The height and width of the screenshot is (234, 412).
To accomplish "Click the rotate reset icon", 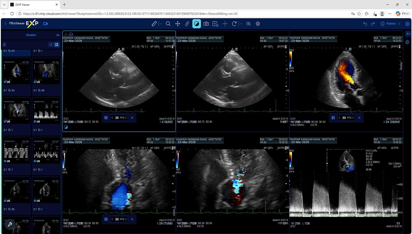I will (234, 24).
